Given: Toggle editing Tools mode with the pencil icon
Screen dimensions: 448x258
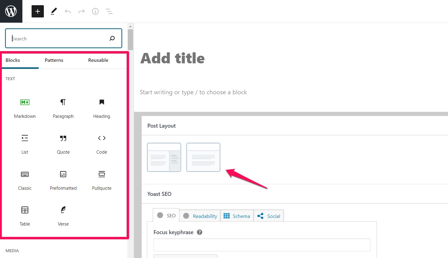Looking at the screenshot, I should point(54,11).
